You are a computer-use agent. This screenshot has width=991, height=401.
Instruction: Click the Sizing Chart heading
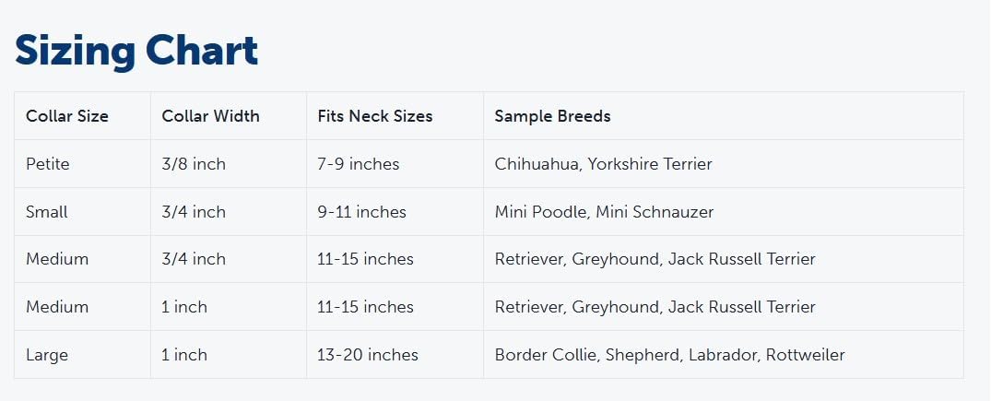click(136, 51)
